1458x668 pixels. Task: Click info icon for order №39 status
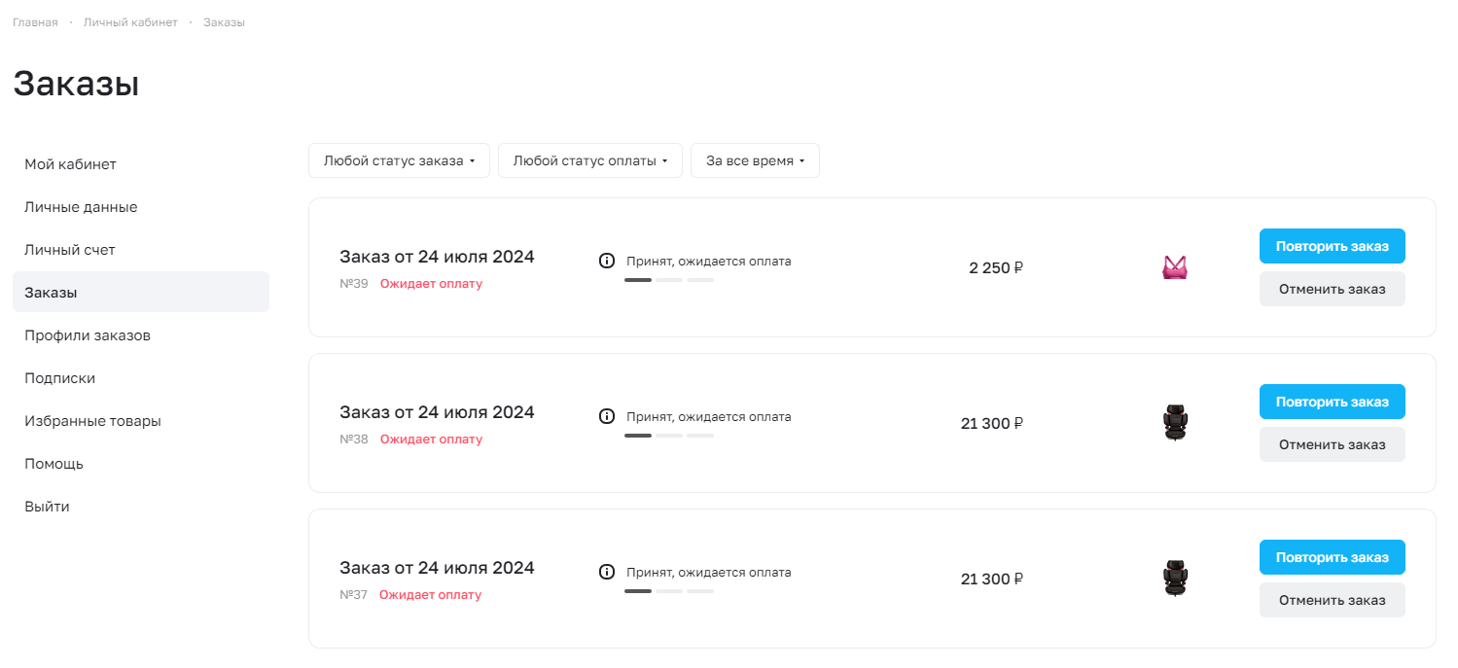tap(607, 261)
